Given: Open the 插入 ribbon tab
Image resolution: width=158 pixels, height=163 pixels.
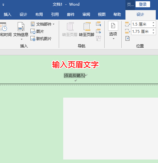Looking at the screenshot, I should pos(8,15).
